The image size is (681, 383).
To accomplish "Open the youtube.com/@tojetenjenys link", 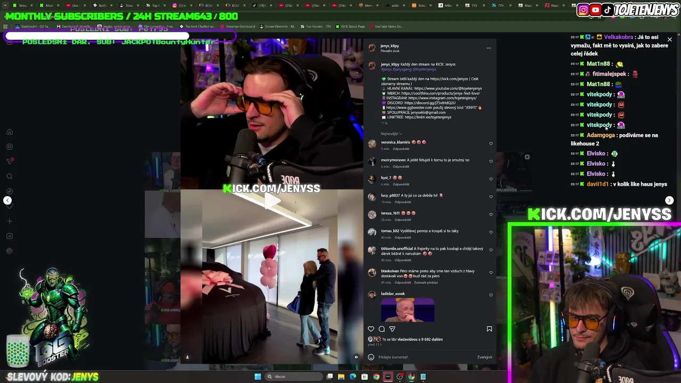I will (448, 88).
